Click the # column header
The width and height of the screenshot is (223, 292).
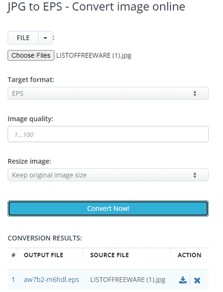(x=13, y=255)
